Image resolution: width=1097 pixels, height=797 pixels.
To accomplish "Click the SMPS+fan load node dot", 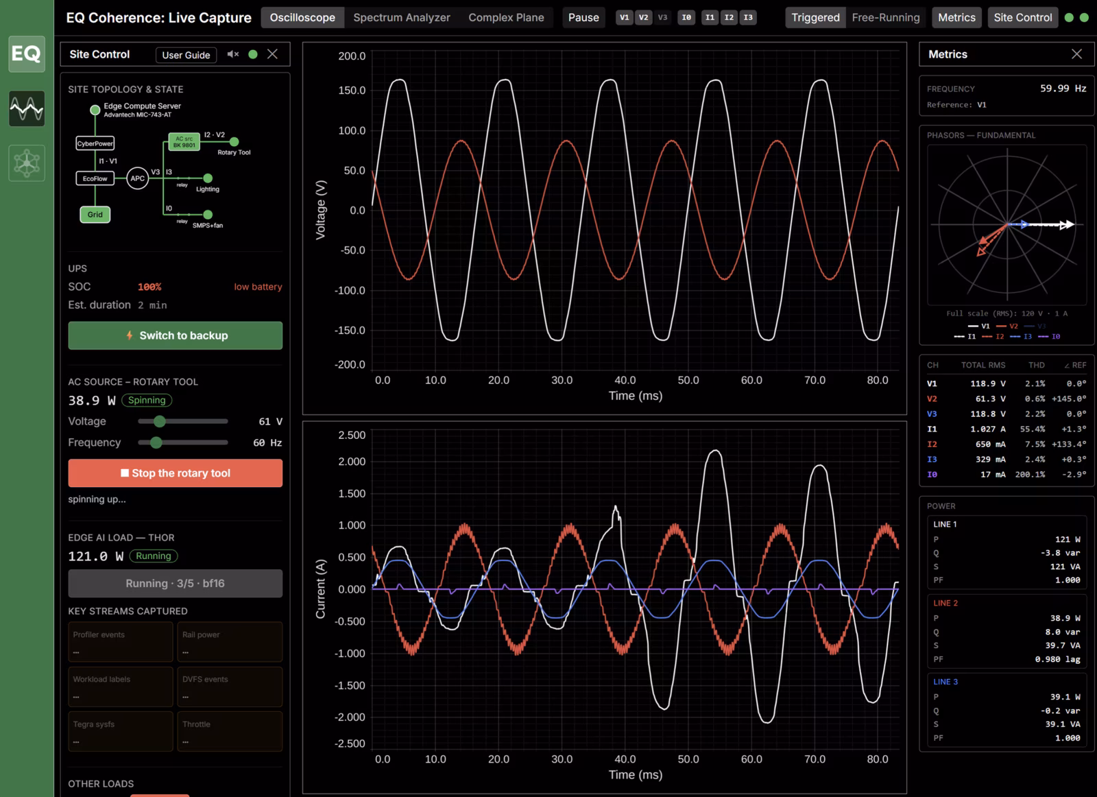I will coord(208,215).
